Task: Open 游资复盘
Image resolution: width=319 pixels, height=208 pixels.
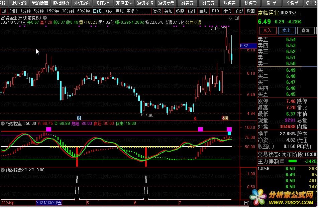Action: click(x=166, y=3)
